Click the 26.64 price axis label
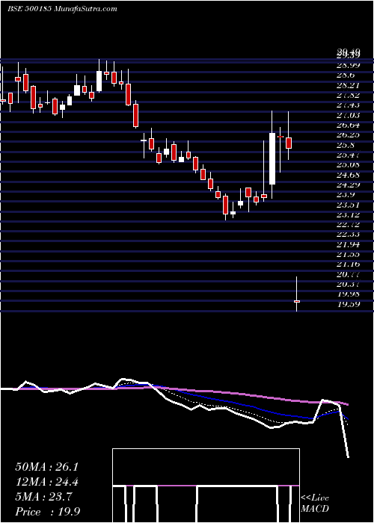The image size is (374, 523). (x=349, y=126)
